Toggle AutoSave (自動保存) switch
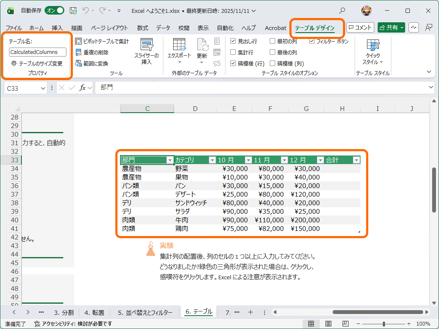Viewport: 439px width, 329px height. pos(54,11)
